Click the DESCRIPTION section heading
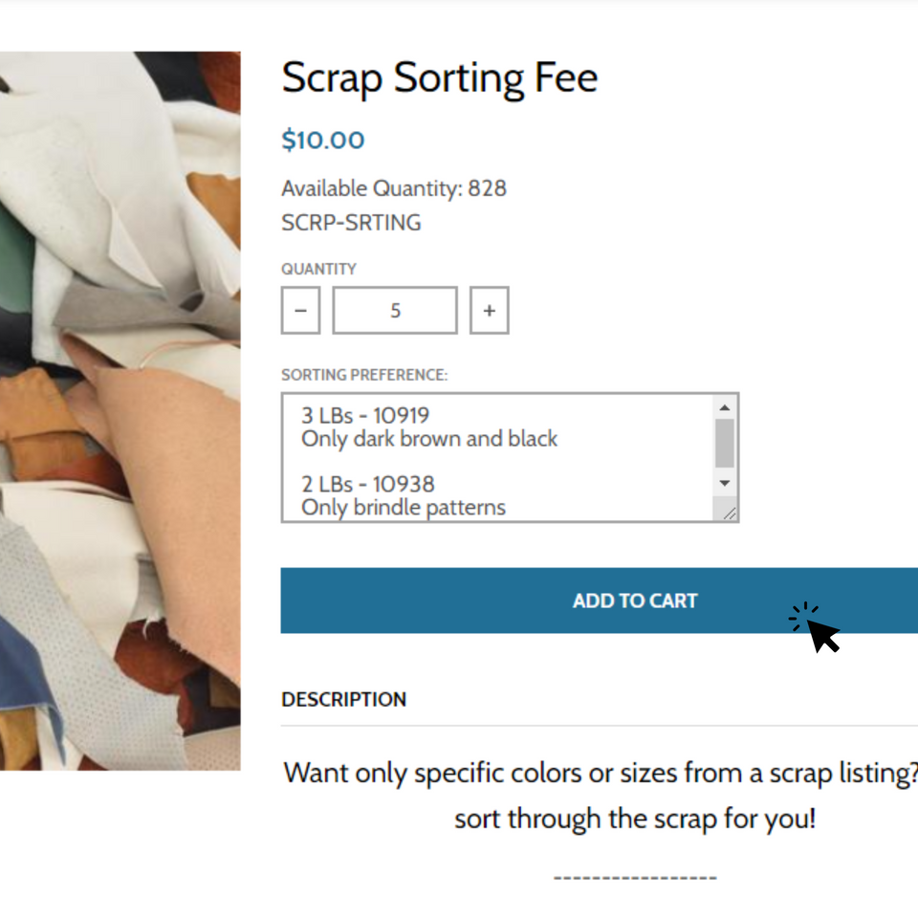 point(343,699)
